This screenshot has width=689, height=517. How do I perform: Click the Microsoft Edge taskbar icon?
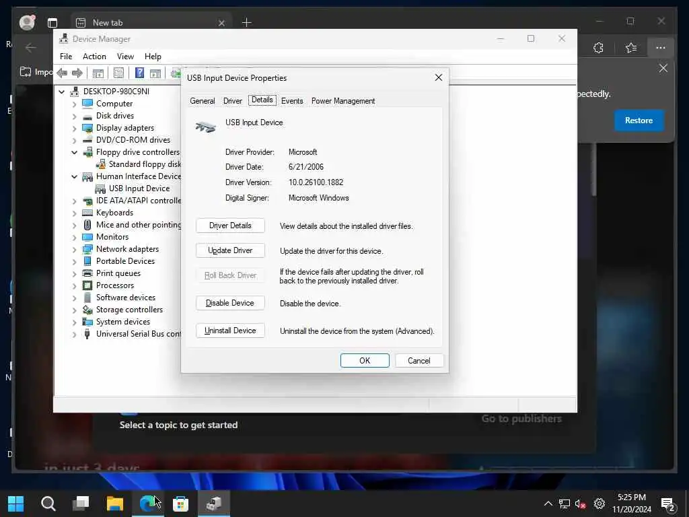point(147,504)
